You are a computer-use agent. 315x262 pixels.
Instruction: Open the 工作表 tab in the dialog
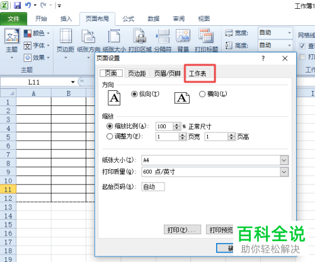(198, 74)
